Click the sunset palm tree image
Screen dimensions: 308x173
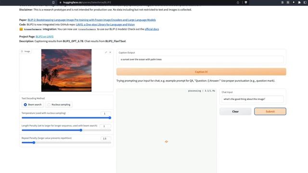[x=66, y=70]
